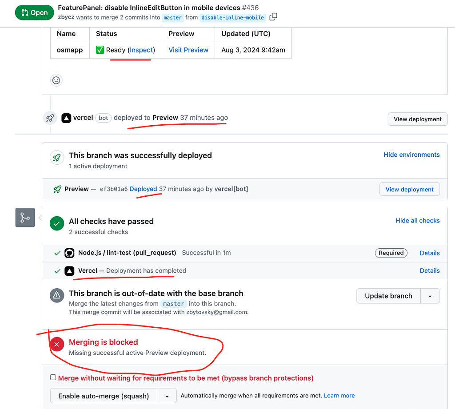The width and height of the screenshot is (455, 409).
Task: Collapse environments via Hide environments
Action: 411,155
